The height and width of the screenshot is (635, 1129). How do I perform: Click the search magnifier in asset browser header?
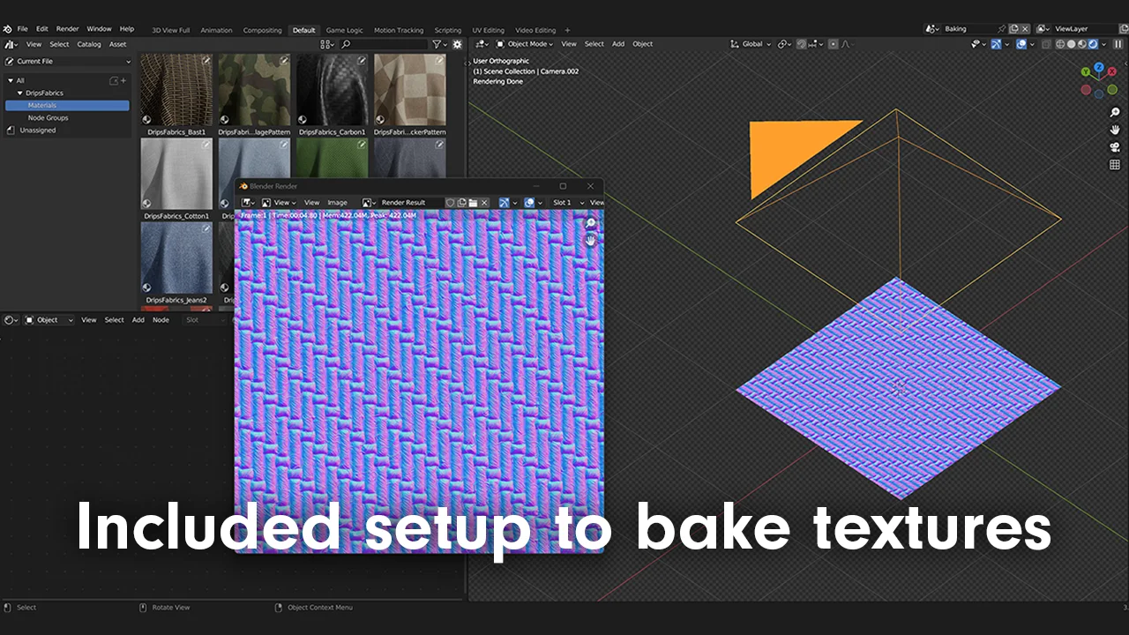346,43
